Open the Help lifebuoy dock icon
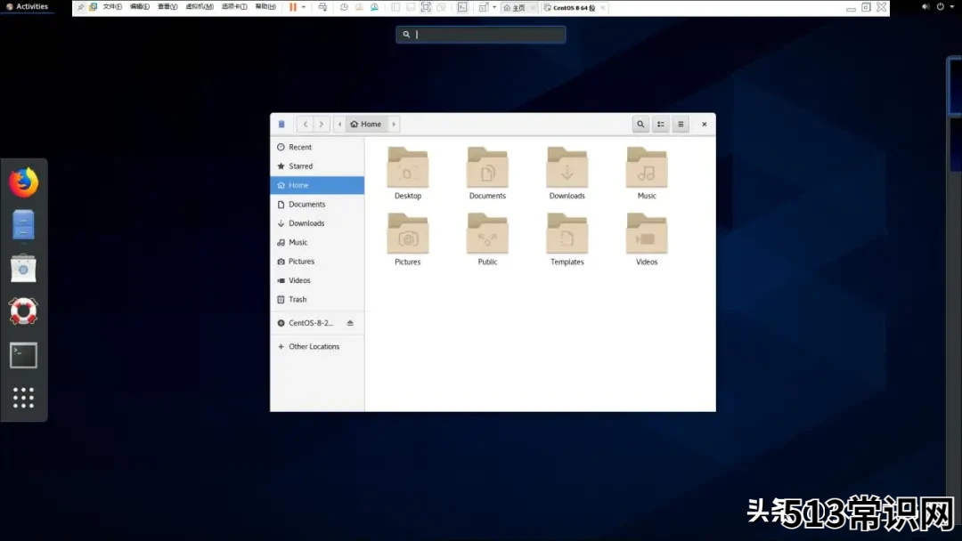The image size is (962, 541). coord(23,311)
